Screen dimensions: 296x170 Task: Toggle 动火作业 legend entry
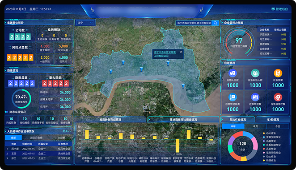coord(269,133)
